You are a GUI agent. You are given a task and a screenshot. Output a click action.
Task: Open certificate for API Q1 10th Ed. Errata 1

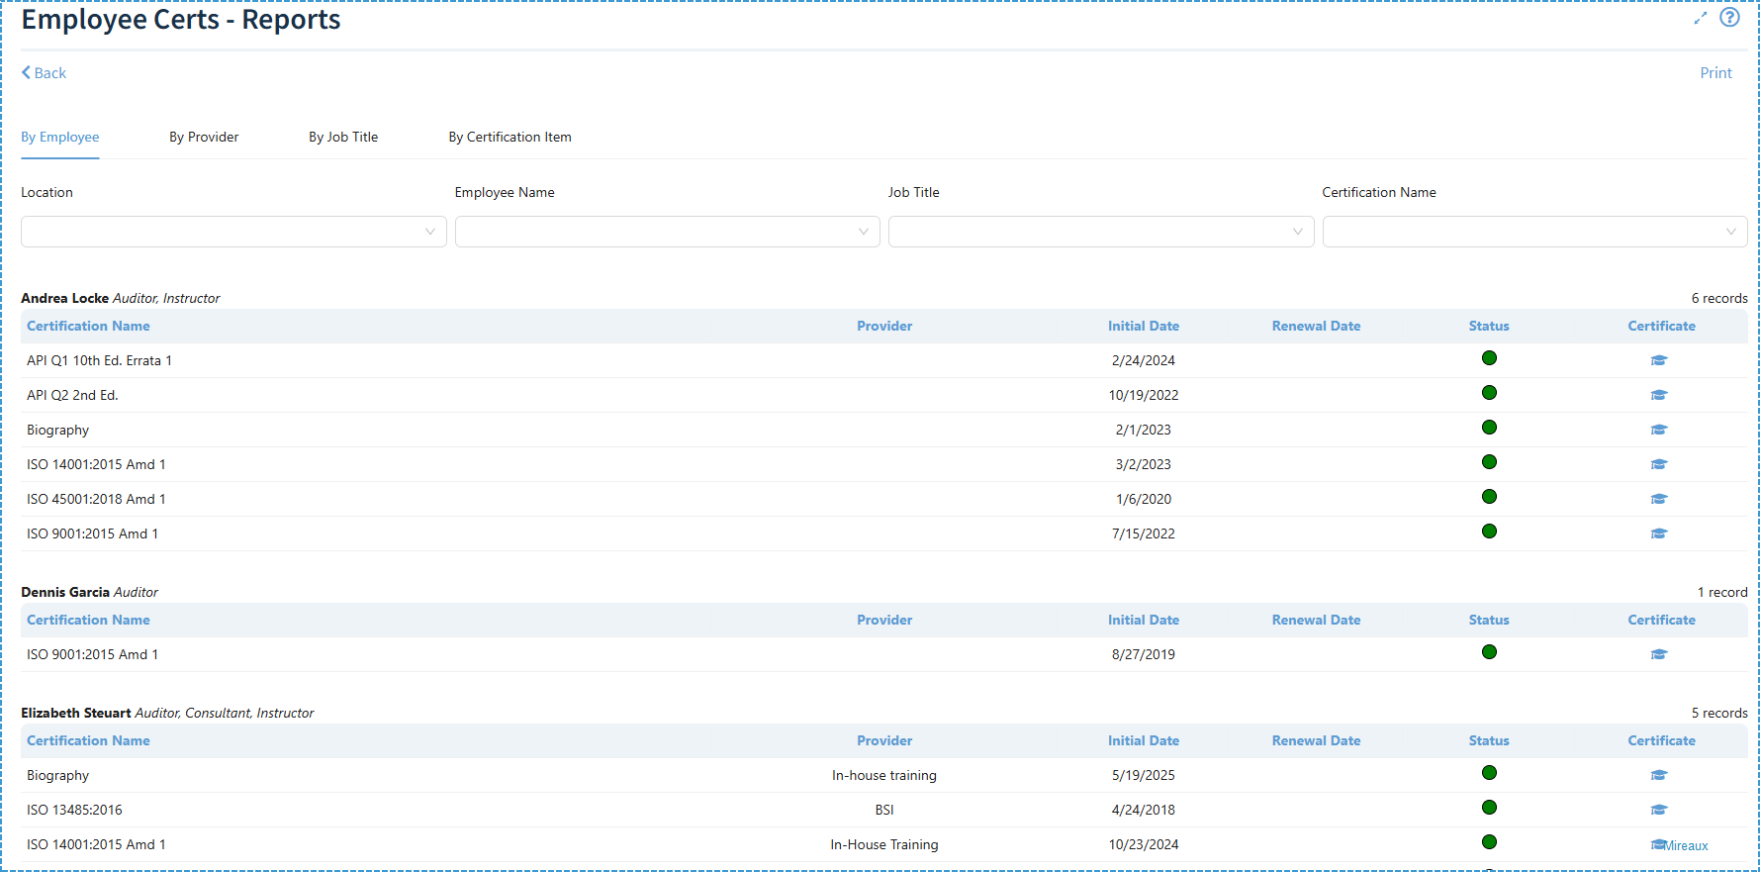point(1659,361)
